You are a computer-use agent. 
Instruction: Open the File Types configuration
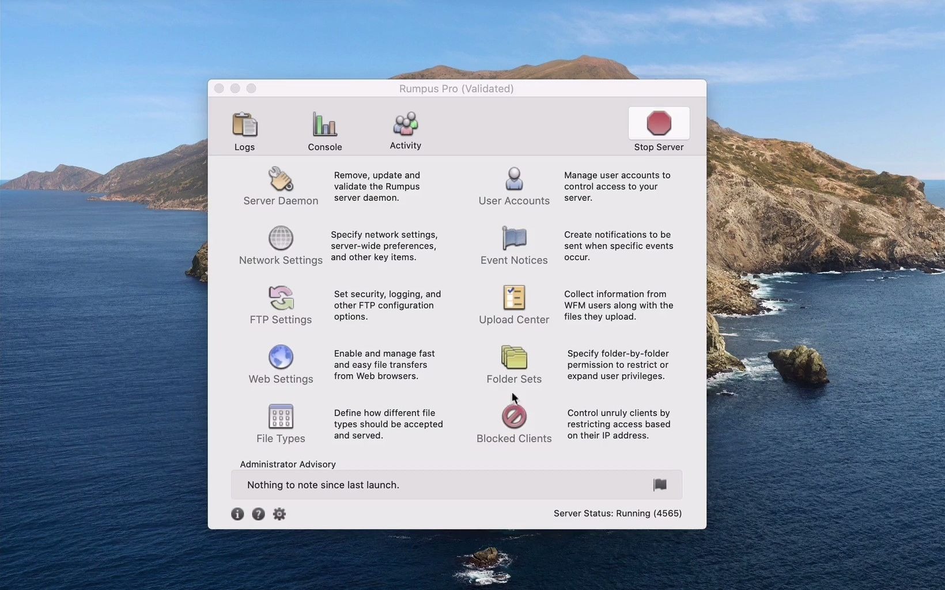click(281, 424)
